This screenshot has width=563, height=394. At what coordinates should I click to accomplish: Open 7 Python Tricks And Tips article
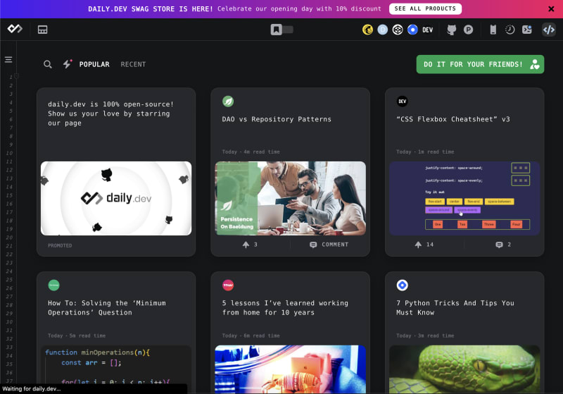pyautogui.click(x=455, y=308)
